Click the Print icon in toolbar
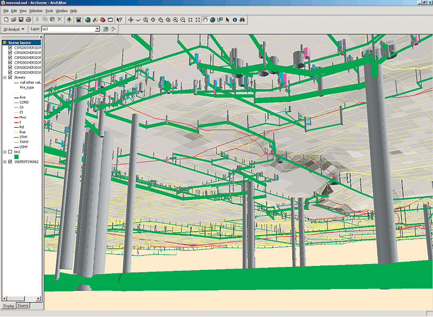This screenshot has width=433, height=317. pos(28,20)
